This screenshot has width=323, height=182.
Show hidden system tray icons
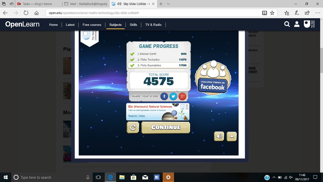pyautogui.click(x=274, y=177)
